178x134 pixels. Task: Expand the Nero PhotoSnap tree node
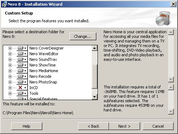(x=10, y=82)
